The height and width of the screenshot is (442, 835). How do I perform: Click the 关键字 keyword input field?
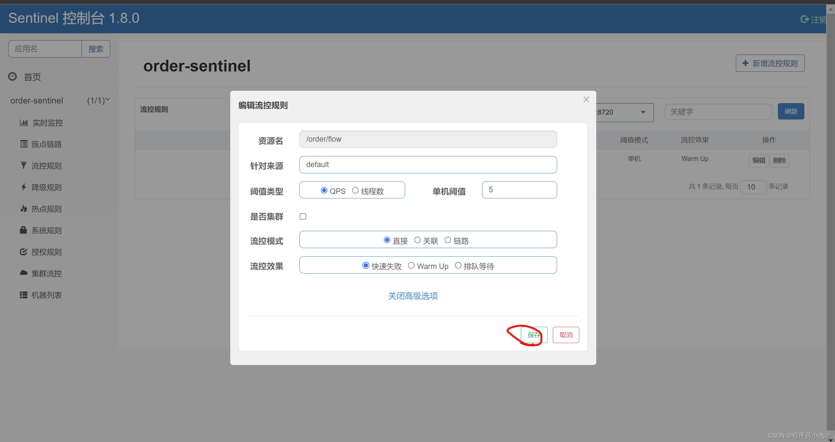point(718,112)
